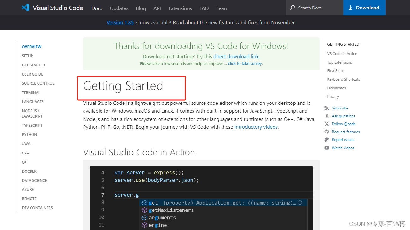Click the RSS Subscribe icon
The width and height of the screenshot is (410, 230).
(x=326, y=108)
